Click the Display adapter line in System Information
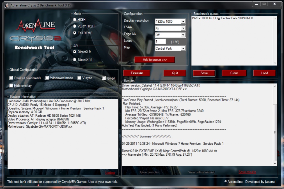Screen dimensions: 284x189 tap(44, 116)
